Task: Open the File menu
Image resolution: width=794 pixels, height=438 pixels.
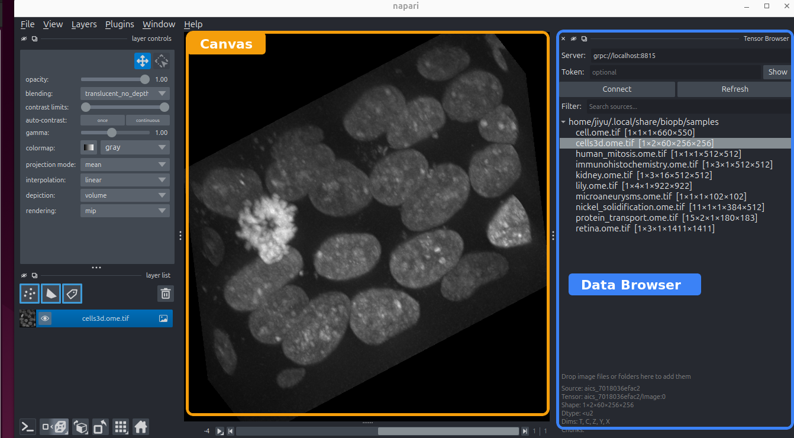Action: point(27,24)
